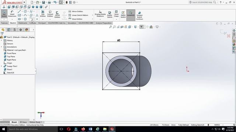Open the SOLIDWORKS MBD tab
This screenshot has height=132, width=236.
point(86,23)
